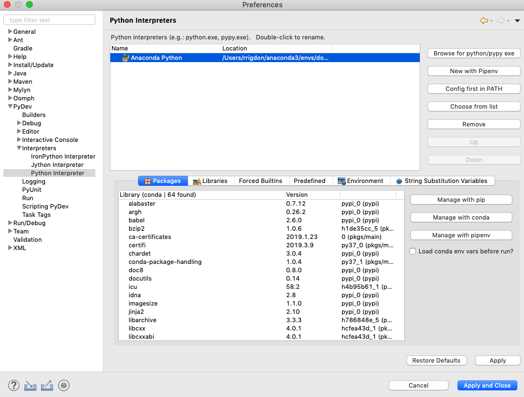Click the Library (conda | 64 found) header
The width and height of the screenshot is (524, 397).
[x=201, y=195]
